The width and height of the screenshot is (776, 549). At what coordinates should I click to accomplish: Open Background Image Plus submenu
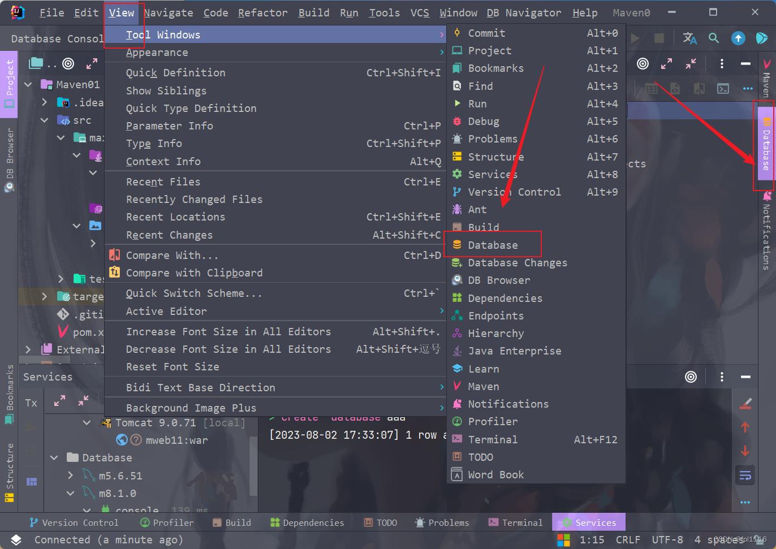tap(275, 408)
